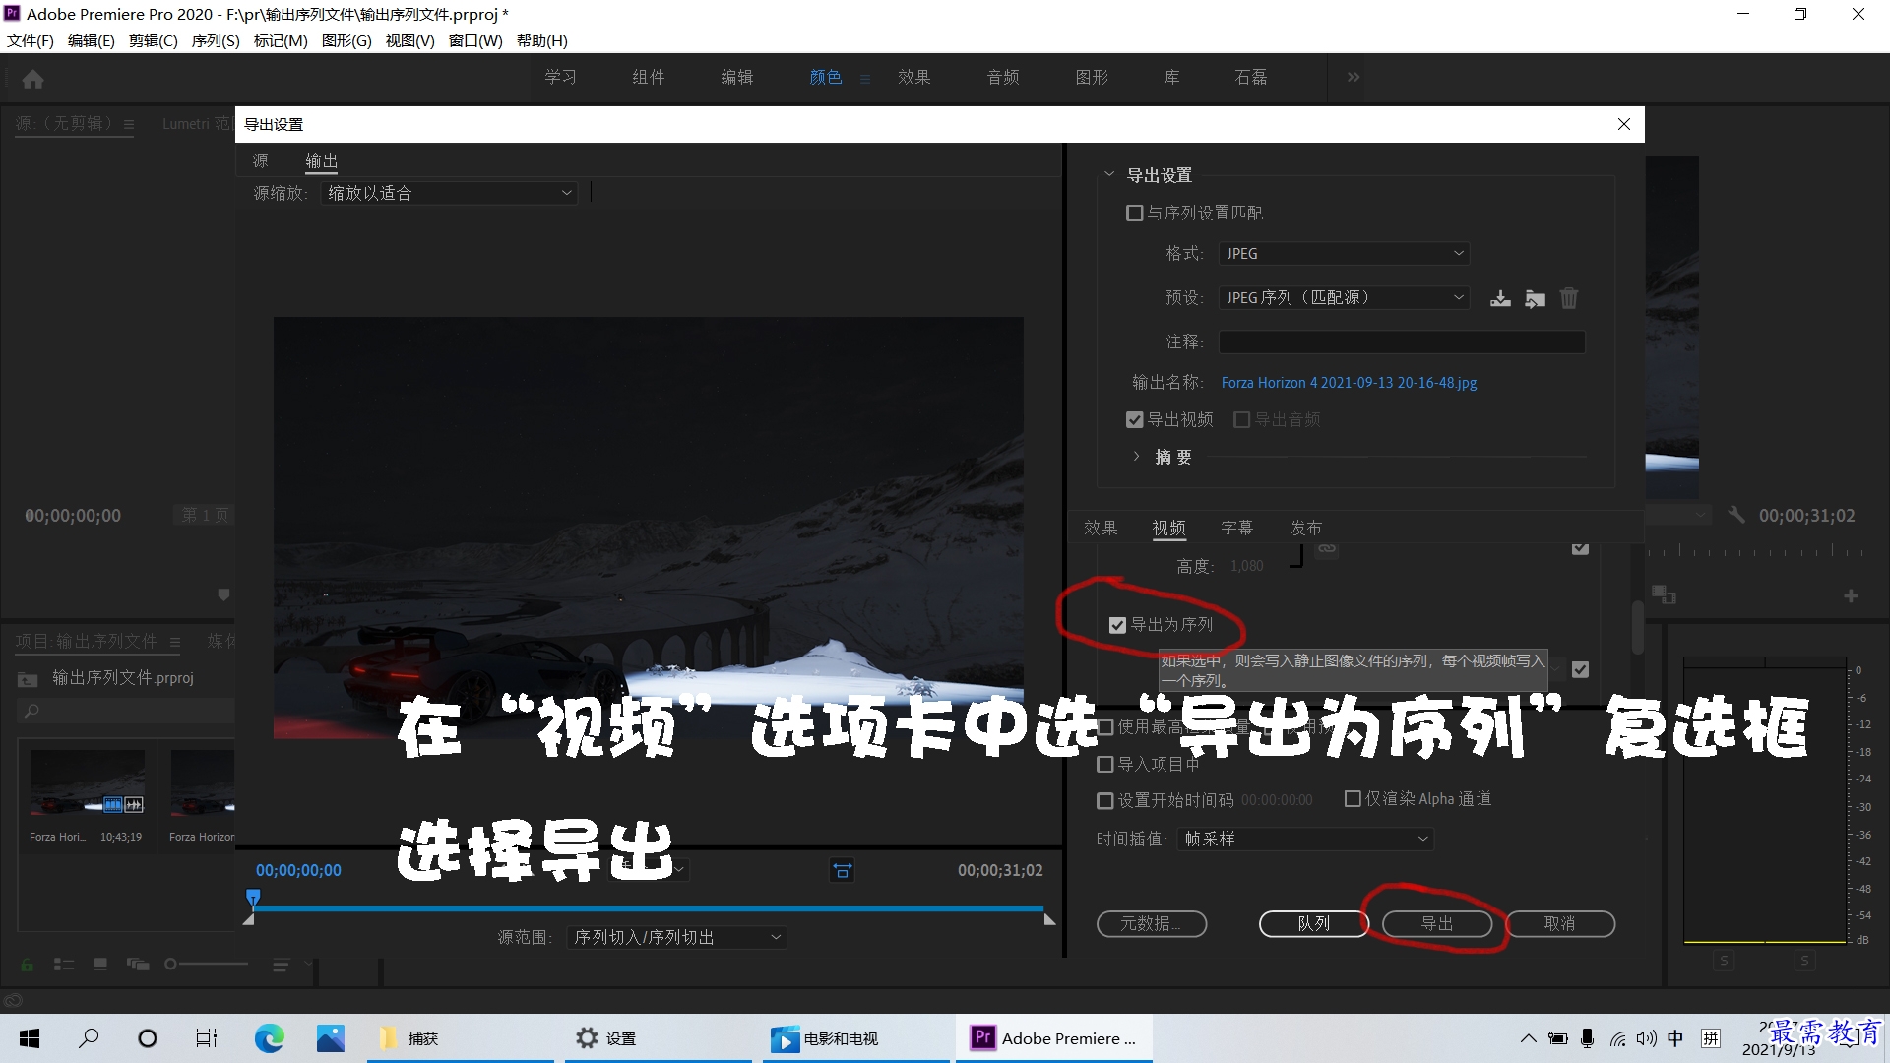Click the Windows Start button
Image resolution: width=1890 pixels, height=1063 pixels.
click(x=30, y=1038)
